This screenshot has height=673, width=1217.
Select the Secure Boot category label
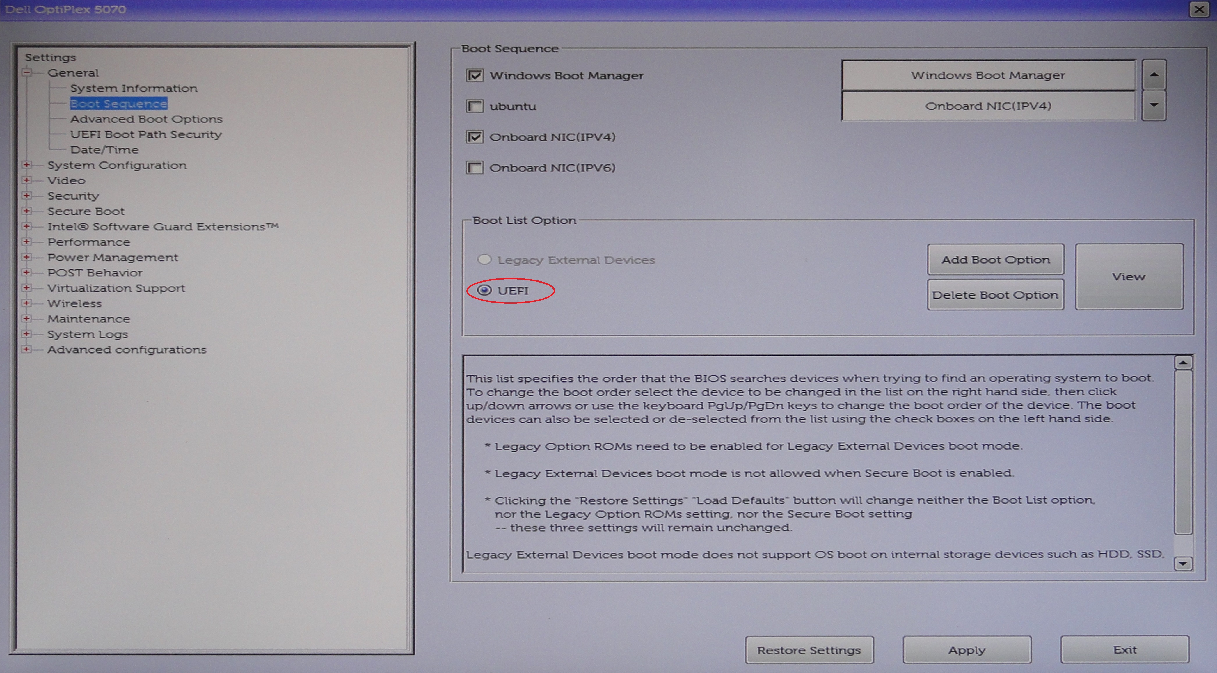[x=86, y=211]
